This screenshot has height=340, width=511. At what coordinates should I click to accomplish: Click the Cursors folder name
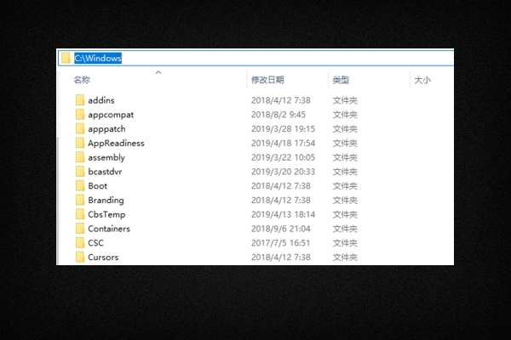(x=103, y=257)
